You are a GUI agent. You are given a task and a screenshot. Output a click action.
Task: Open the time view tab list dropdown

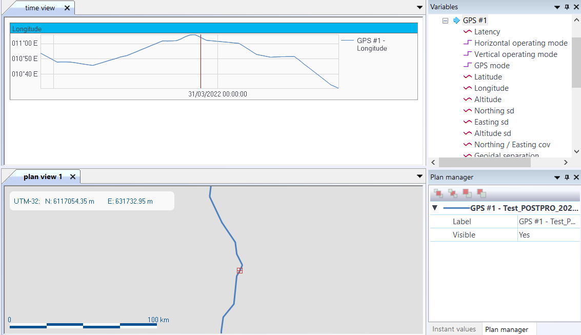point(419,7)
